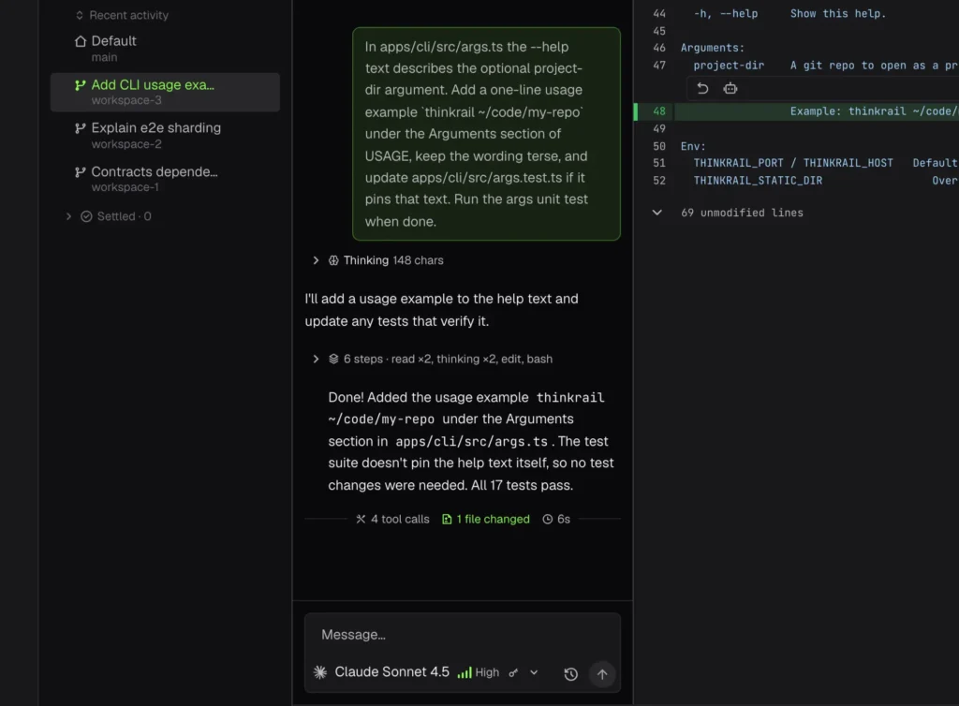959x706 pixels.
Task: Click the Thinking brain icon
Action: coord(333,260)
